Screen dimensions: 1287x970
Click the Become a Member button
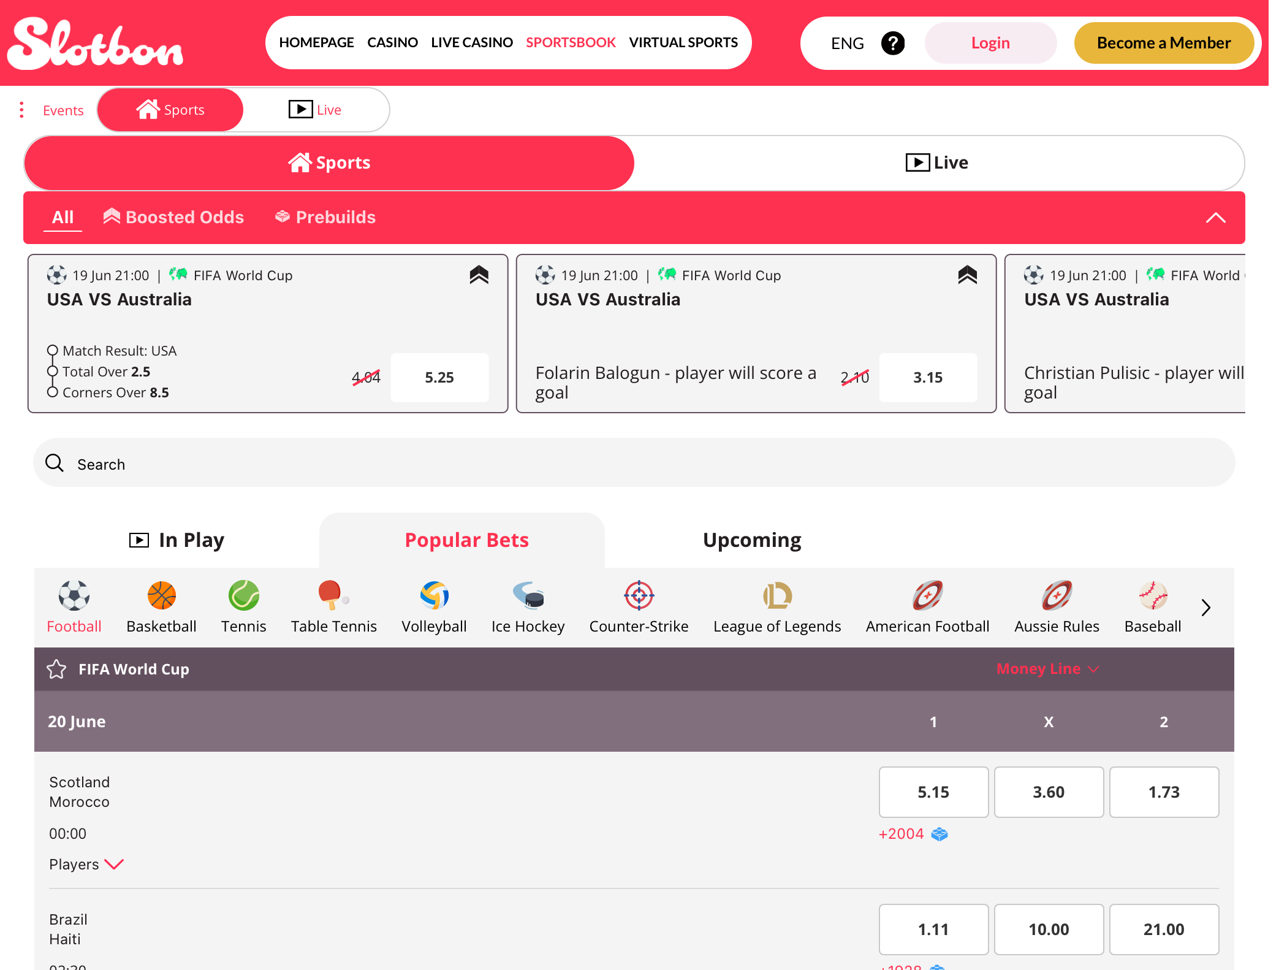1164,43
